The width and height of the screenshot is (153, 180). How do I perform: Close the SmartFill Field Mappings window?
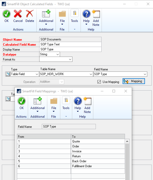[126, 91]
